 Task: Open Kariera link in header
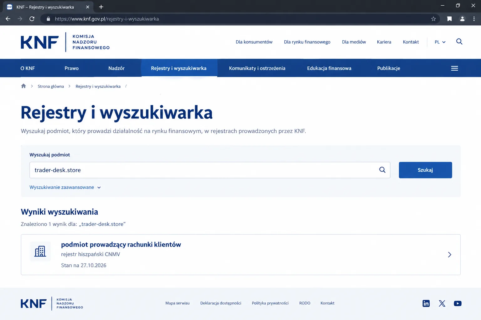tap(384, 42)
